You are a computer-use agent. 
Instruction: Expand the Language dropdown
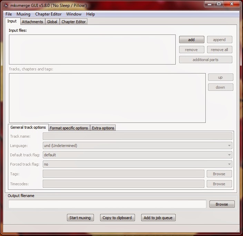(137, 146)
